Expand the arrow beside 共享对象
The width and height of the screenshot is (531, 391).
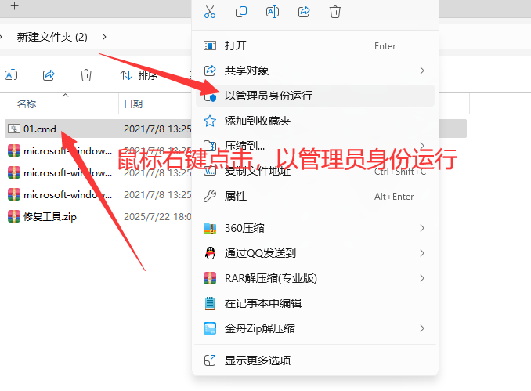(x=422, y=71)
